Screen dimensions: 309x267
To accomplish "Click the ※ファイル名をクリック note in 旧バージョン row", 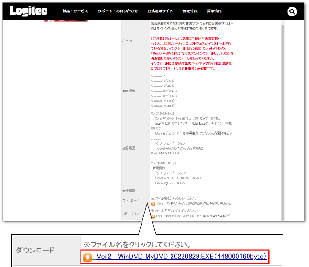I will pos(174,211).
